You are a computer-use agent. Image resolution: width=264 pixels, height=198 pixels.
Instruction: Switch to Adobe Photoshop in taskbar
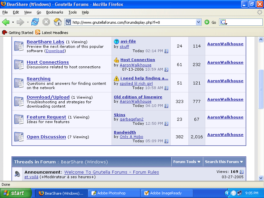coord(114,193)
